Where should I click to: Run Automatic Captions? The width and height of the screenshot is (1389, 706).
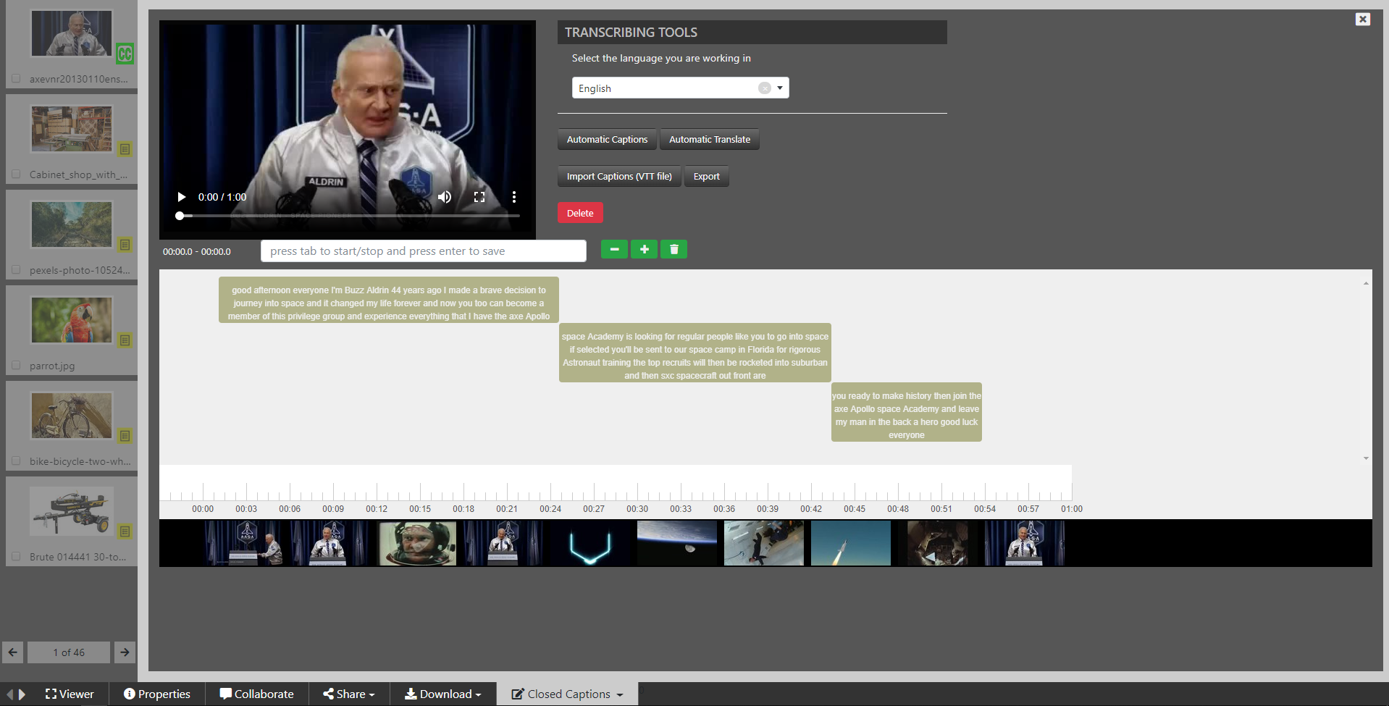pyautogui.click(x=607, y=139)
